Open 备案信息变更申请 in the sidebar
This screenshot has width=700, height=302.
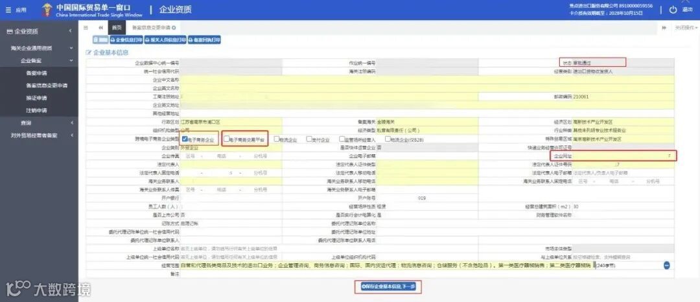47,85
